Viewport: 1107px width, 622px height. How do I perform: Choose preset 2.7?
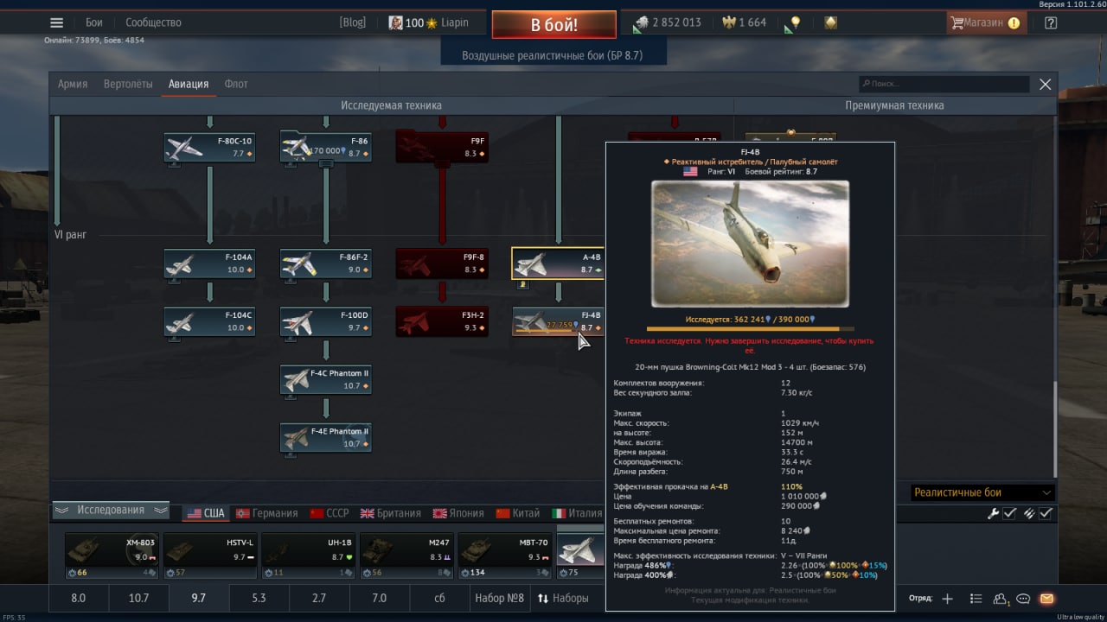(319, 598)
